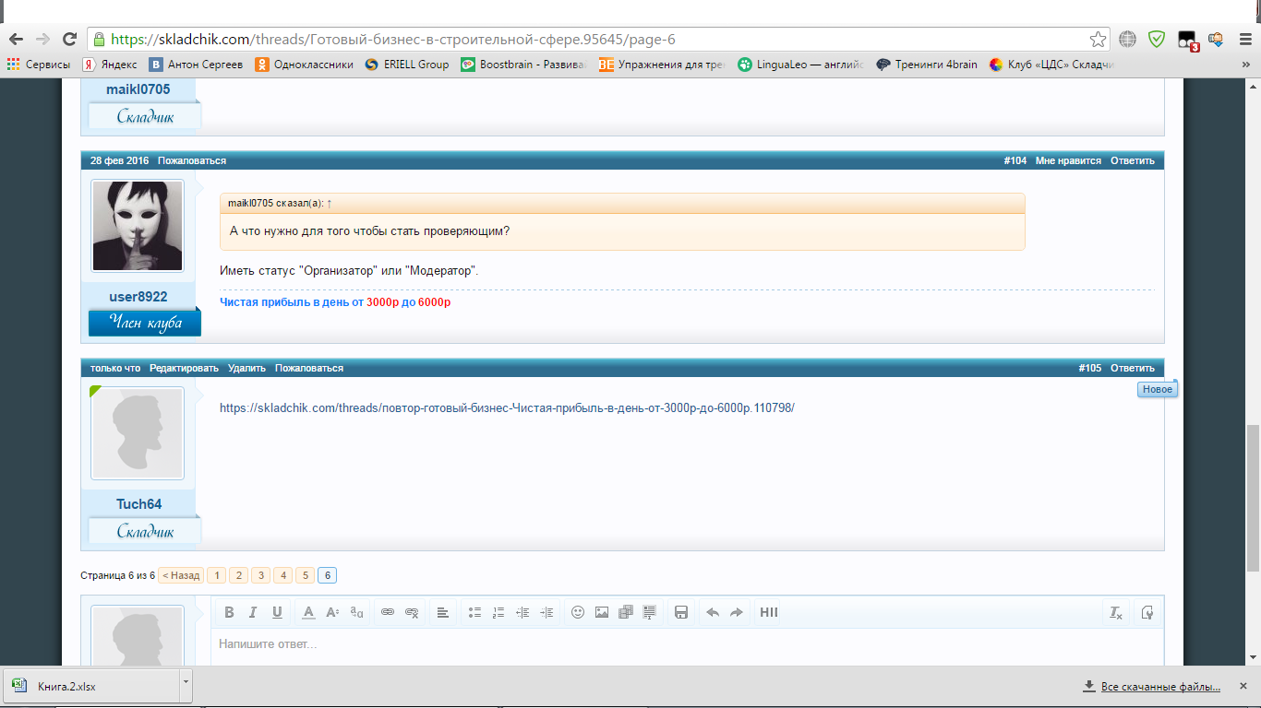
Task: Click the globe extension icon
Action: click(1127, 40)
